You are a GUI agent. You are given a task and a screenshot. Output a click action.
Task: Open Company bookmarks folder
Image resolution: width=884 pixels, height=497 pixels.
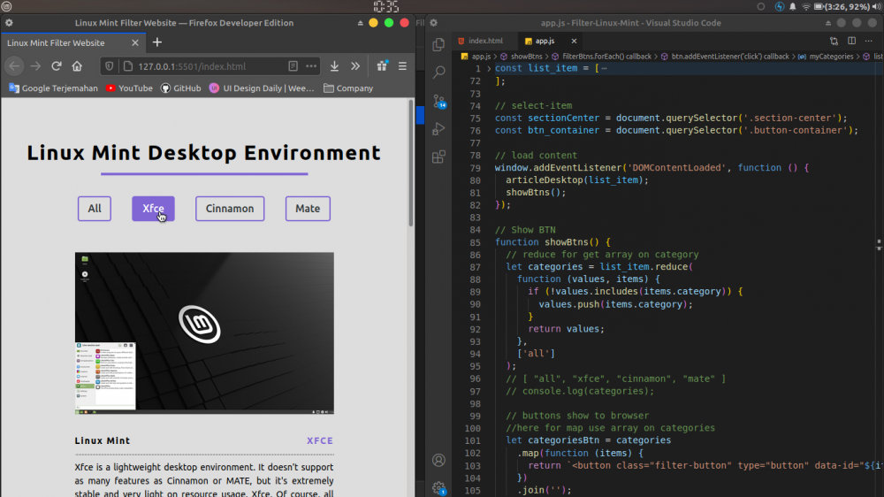[348, 88]
